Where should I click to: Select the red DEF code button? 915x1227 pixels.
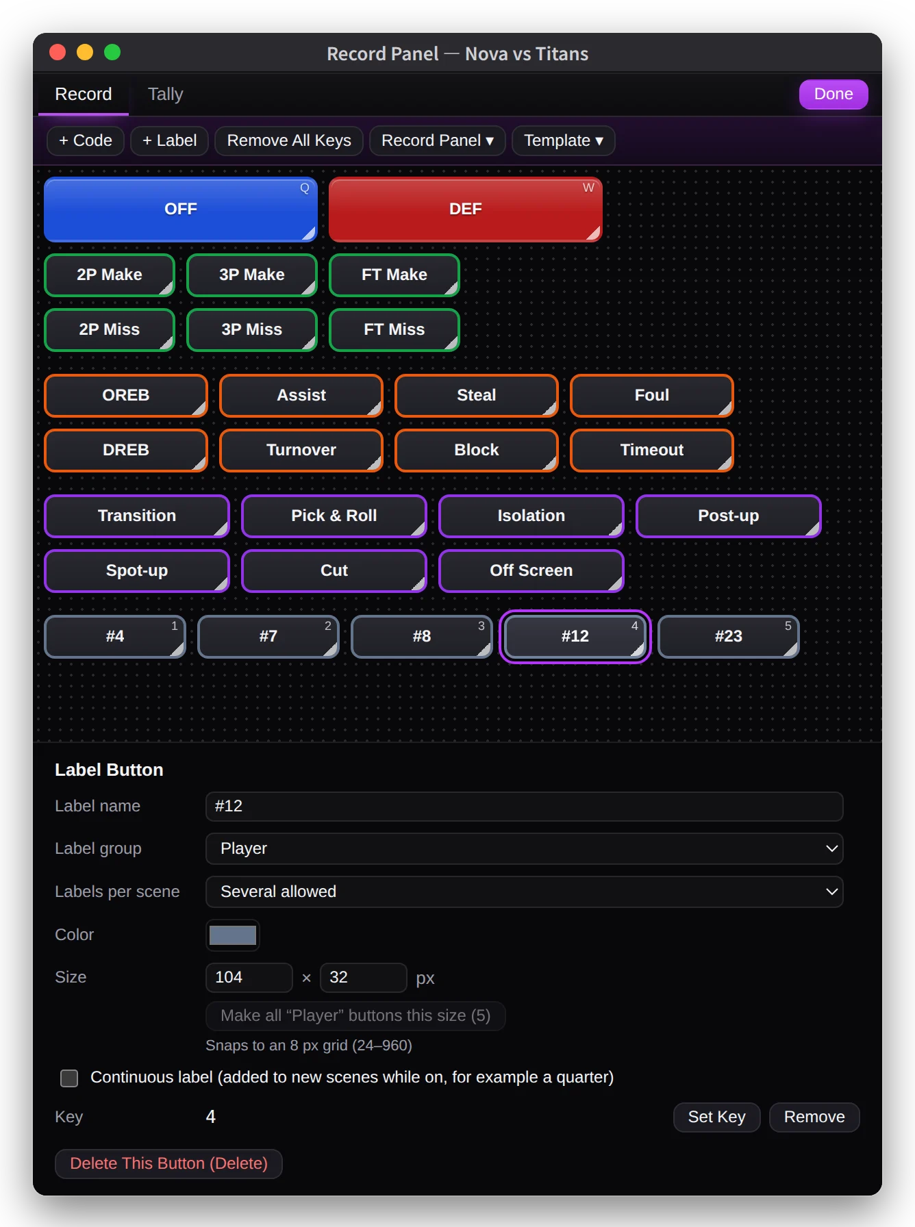(466, 210)
